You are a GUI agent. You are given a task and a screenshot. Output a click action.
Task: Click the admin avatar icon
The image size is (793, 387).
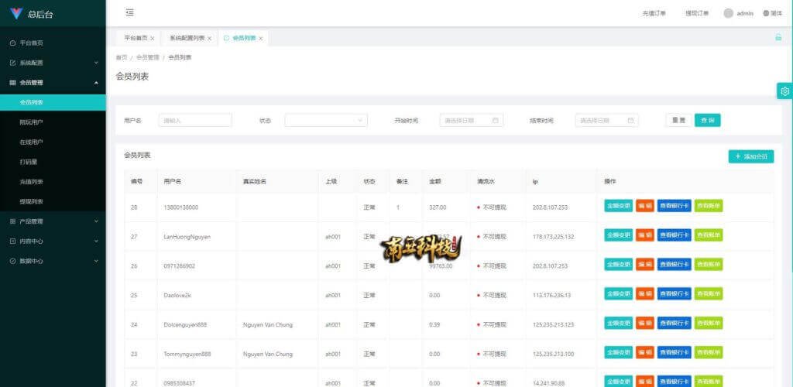click(x=728, y=13)
